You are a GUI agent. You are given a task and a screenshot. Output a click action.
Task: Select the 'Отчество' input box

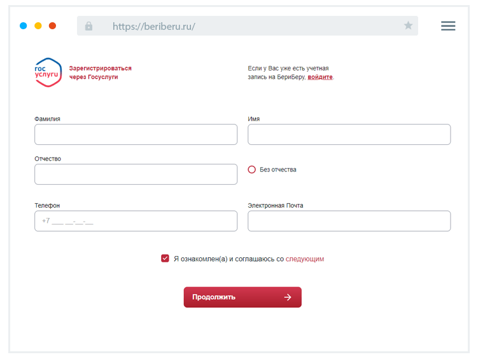136,175
